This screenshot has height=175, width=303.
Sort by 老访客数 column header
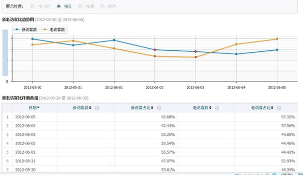202,107
